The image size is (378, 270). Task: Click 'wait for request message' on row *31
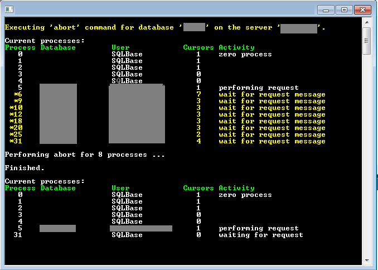coord(272,141)
